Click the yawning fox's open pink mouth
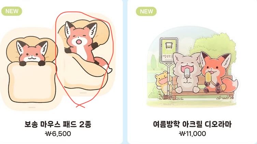257x144 pixels. 79,42
